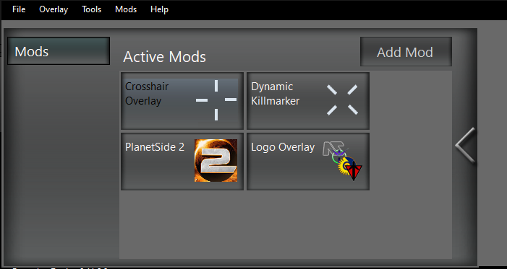Screen dimensions: 507x269
Task: Click the Active Mods heading
Action: pos(164,57)
